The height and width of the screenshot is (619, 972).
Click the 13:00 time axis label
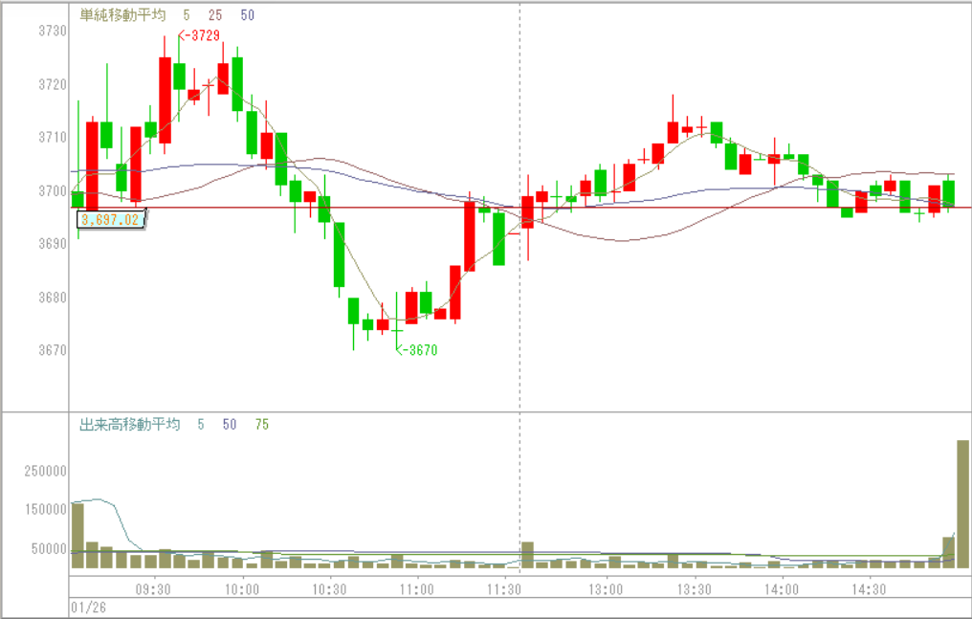coord(606,588)
